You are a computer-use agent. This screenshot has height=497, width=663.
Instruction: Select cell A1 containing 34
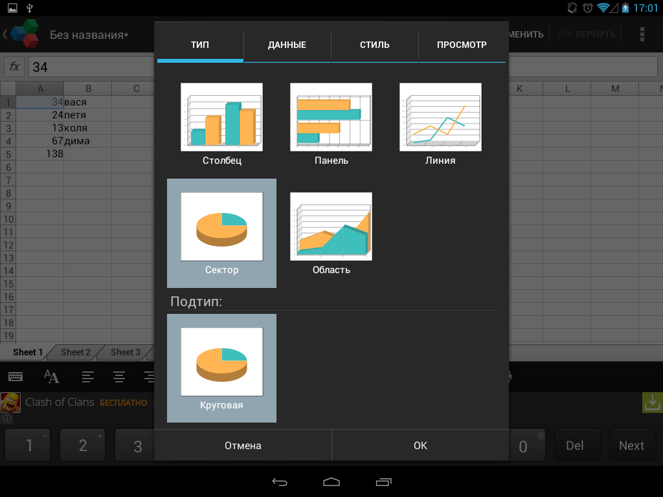(x=39, y=102)
